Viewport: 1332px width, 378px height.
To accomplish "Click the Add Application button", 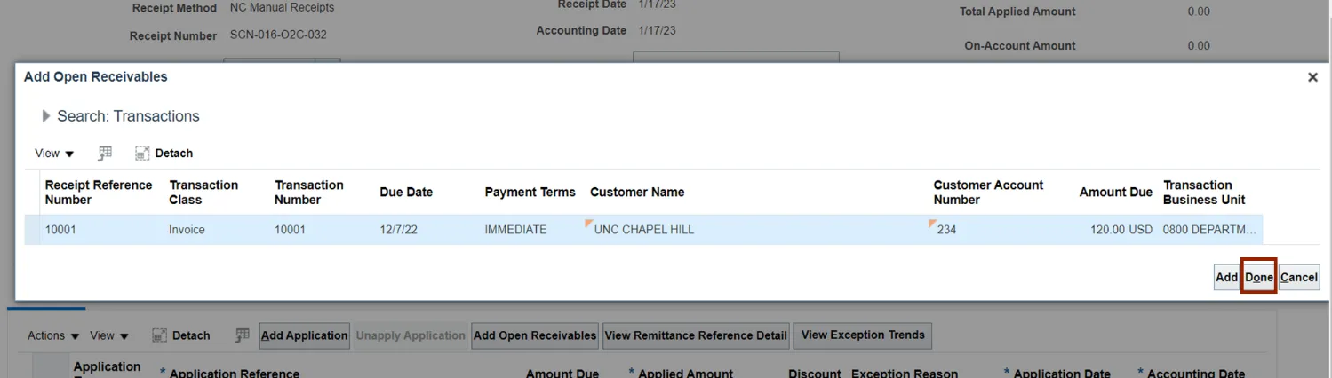I will click(x=304, y=335).
